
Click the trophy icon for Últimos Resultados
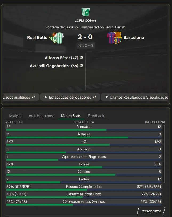pyautogui.click(x=106, y=97)
